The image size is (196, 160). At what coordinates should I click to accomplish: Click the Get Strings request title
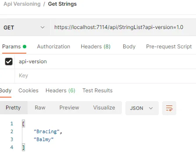62,4
